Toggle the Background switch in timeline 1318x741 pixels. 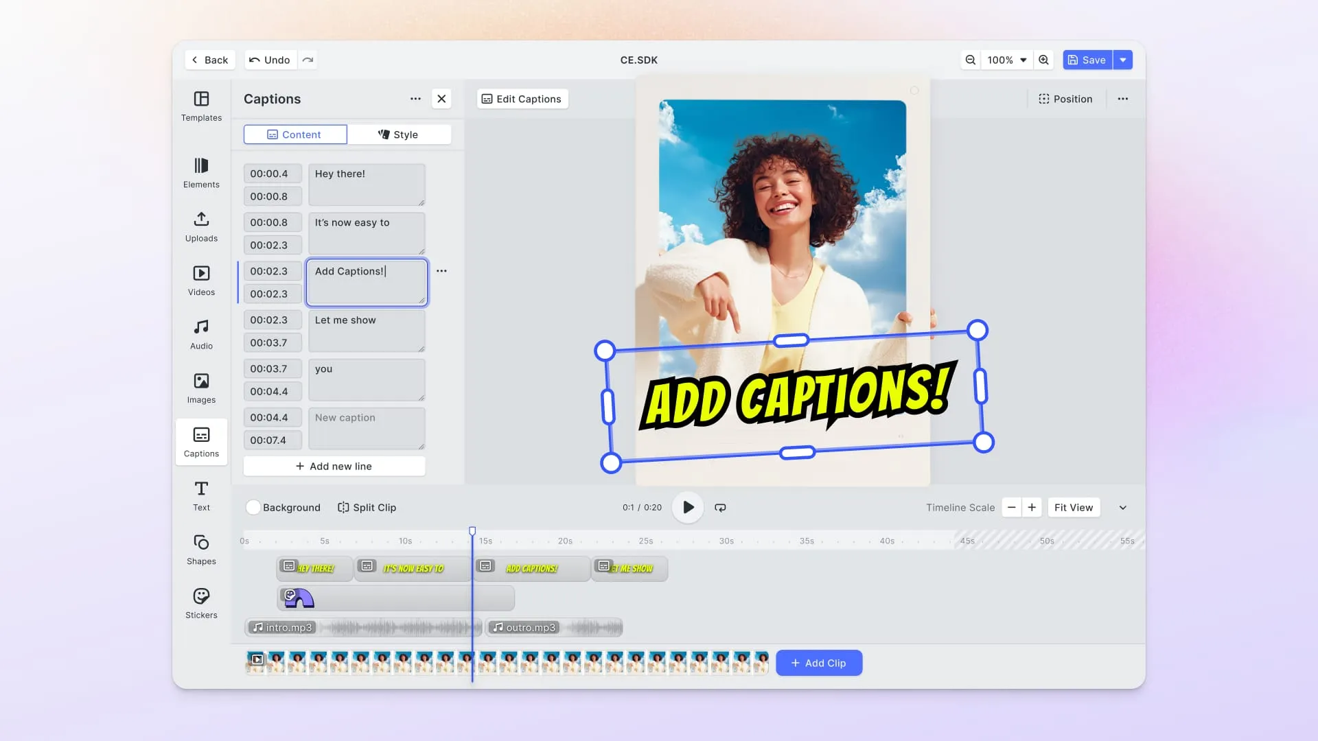coord(253,508)
